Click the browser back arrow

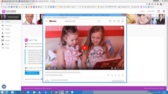(2, 4)
